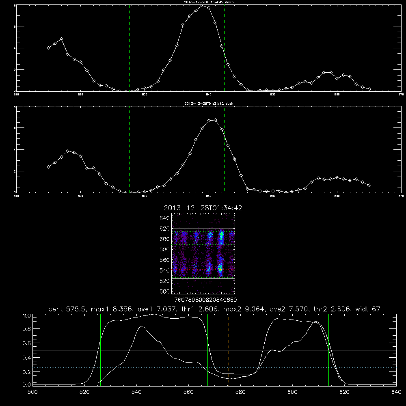Screen dimensions: 406x406
Task: Click the spectrogram image in the center
Action: [203, 253]
